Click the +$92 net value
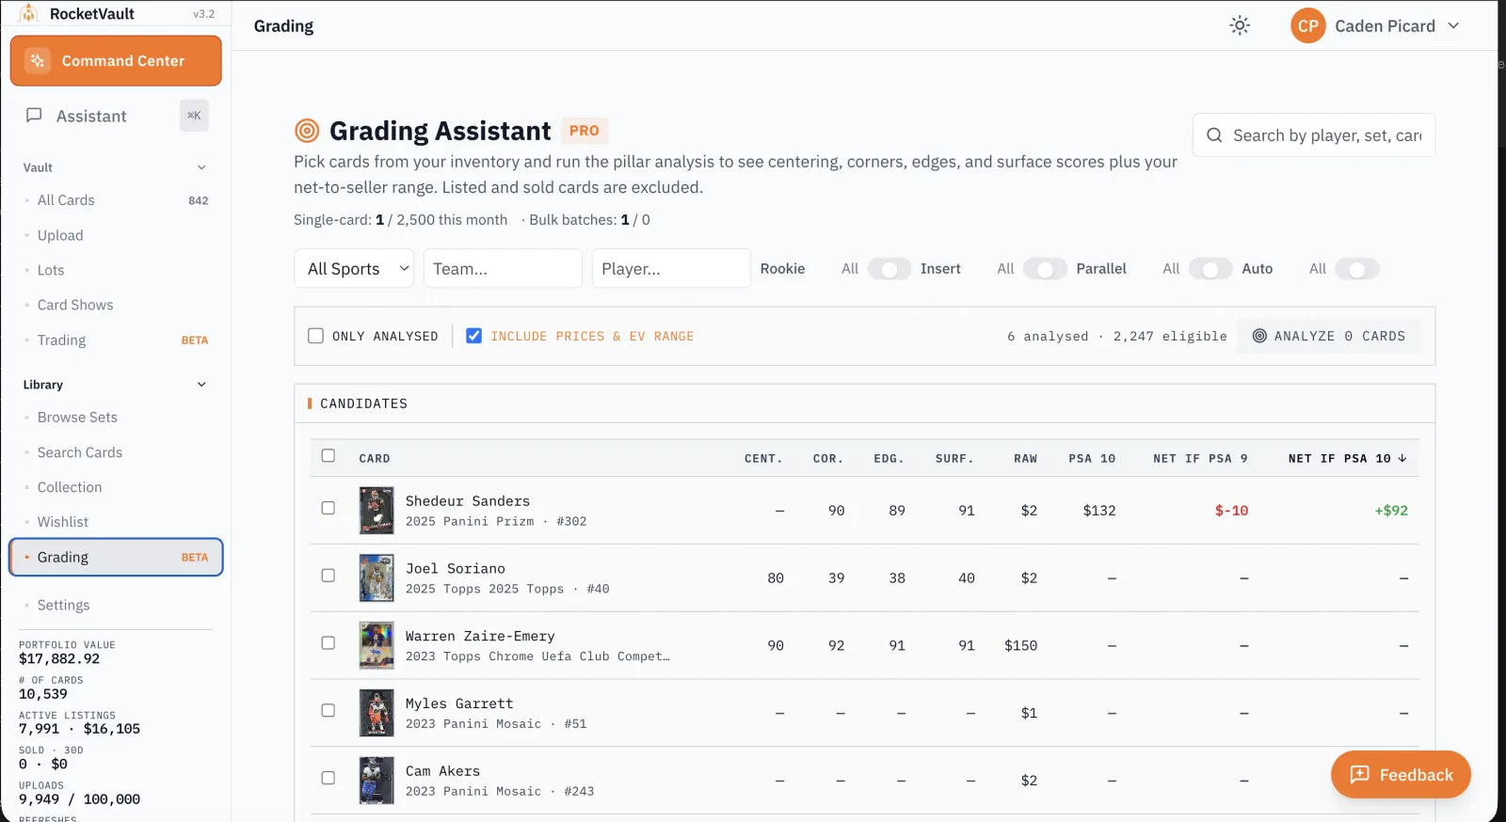1506x822 pixels. 1391,511
